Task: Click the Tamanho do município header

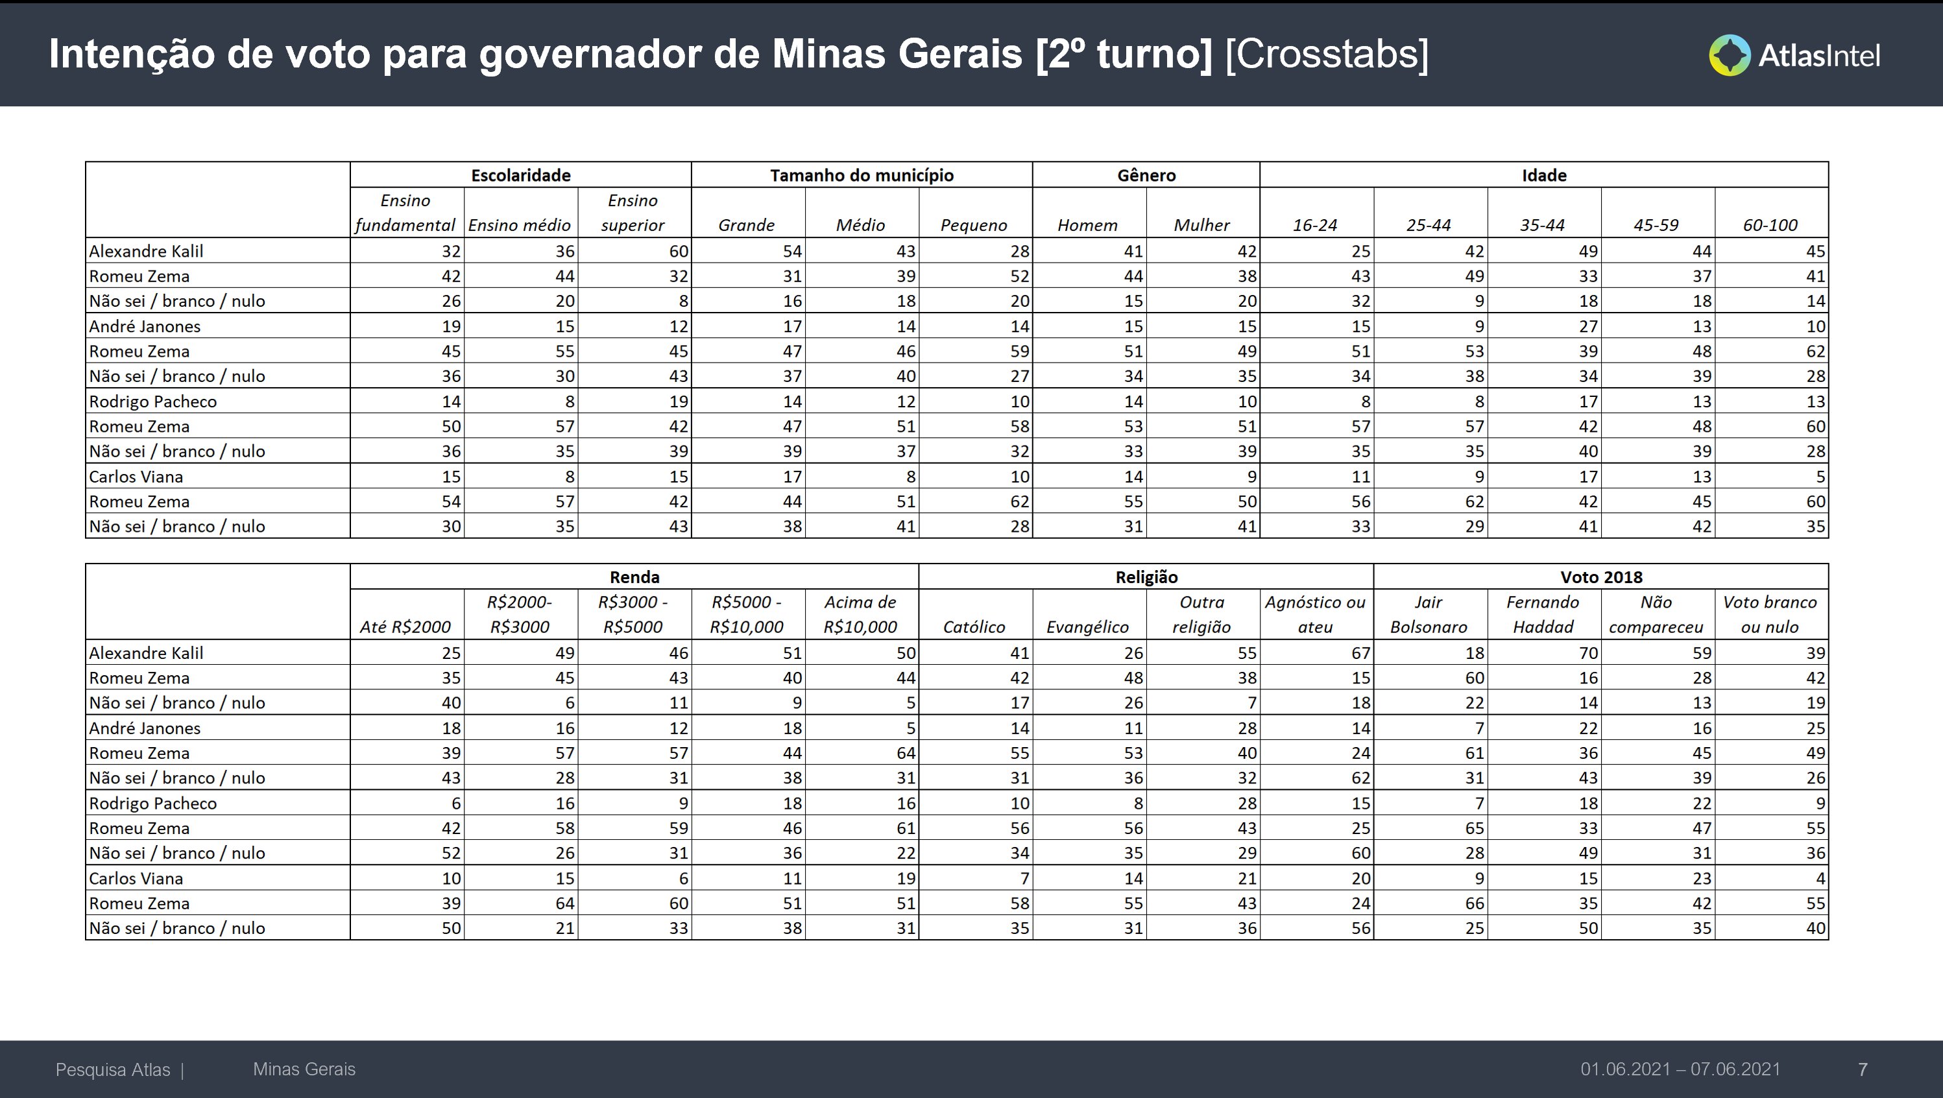Action: pyautogui.click(x=862, y=175)
